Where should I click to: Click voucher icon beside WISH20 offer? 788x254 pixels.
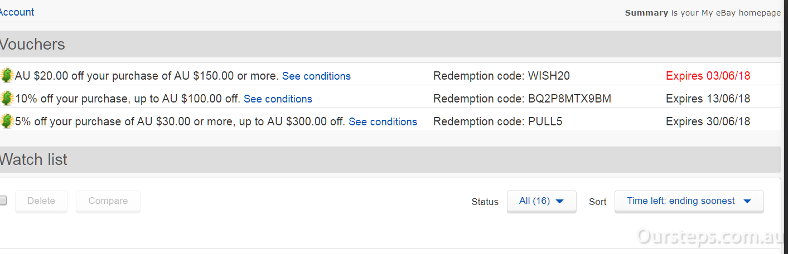(x=7, y=76)
